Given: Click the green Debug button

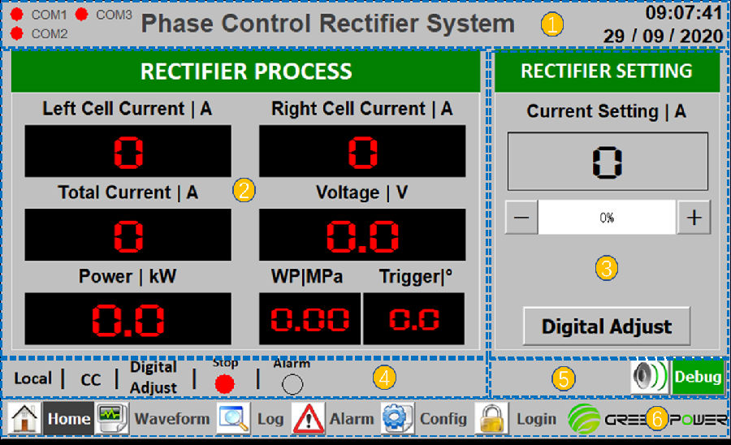Looking at the screenshot, I should [x=698, y=378].
